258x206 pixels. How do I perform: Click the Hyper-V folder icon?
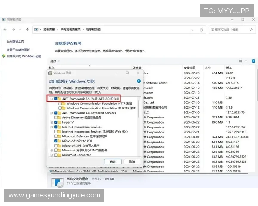59,122
